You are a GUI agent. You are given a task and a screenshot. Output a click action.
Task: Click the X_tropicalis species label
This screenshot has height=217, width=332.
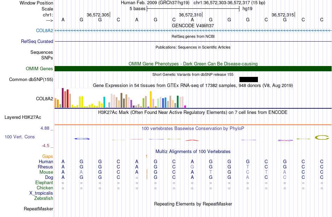41,193
